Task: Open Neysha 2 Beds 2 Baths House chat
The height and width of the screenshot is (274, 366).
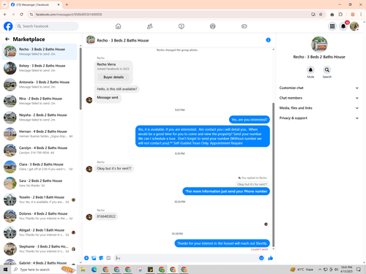Action: (x=40, y=118)
